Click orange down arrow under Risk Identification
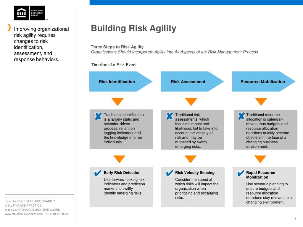 [117, 102]
